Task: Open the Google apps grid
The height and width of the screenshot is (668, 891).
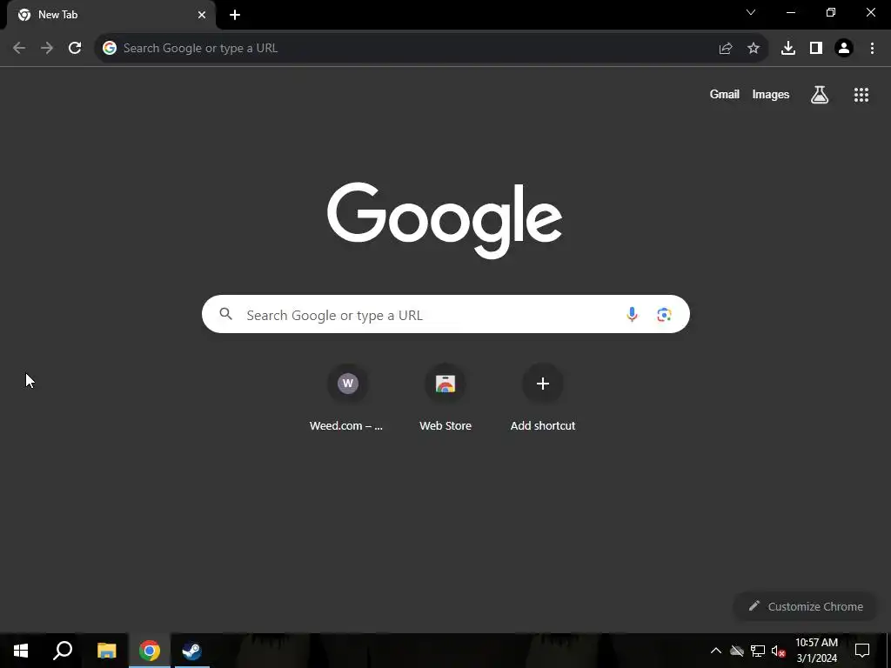Action: click(x=861, y=95)
